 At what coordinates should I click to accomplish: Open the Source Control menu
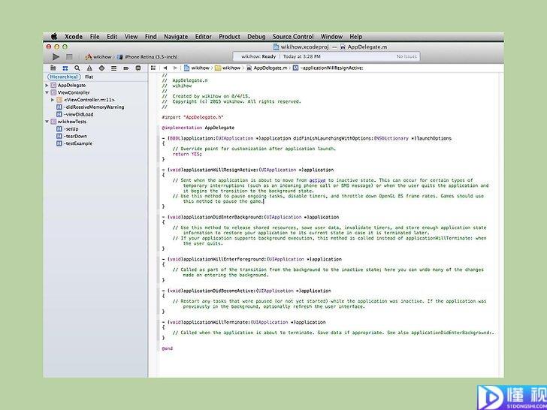point(293,37)
